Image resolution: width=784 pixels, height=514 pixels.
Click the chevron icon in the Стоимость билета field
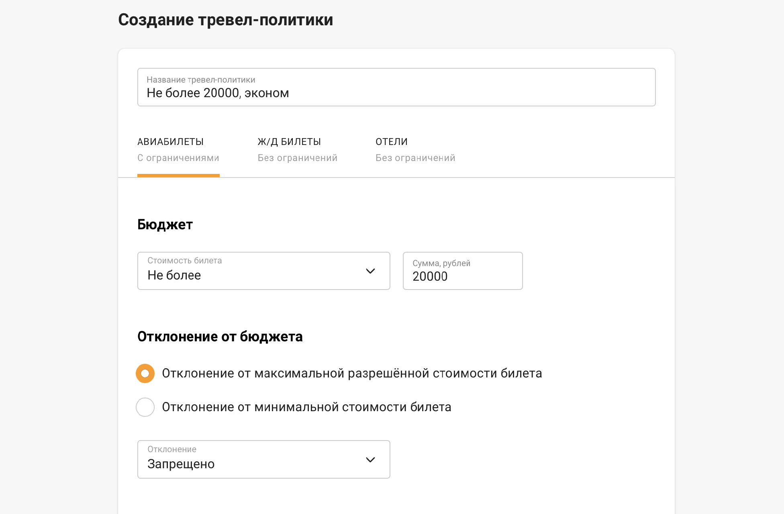pyautogui.click(x=370, y=271)
